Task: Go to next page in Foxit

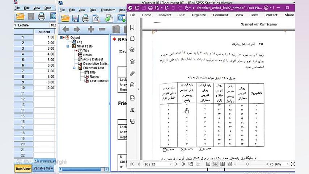Action: [x=176, y=164]
